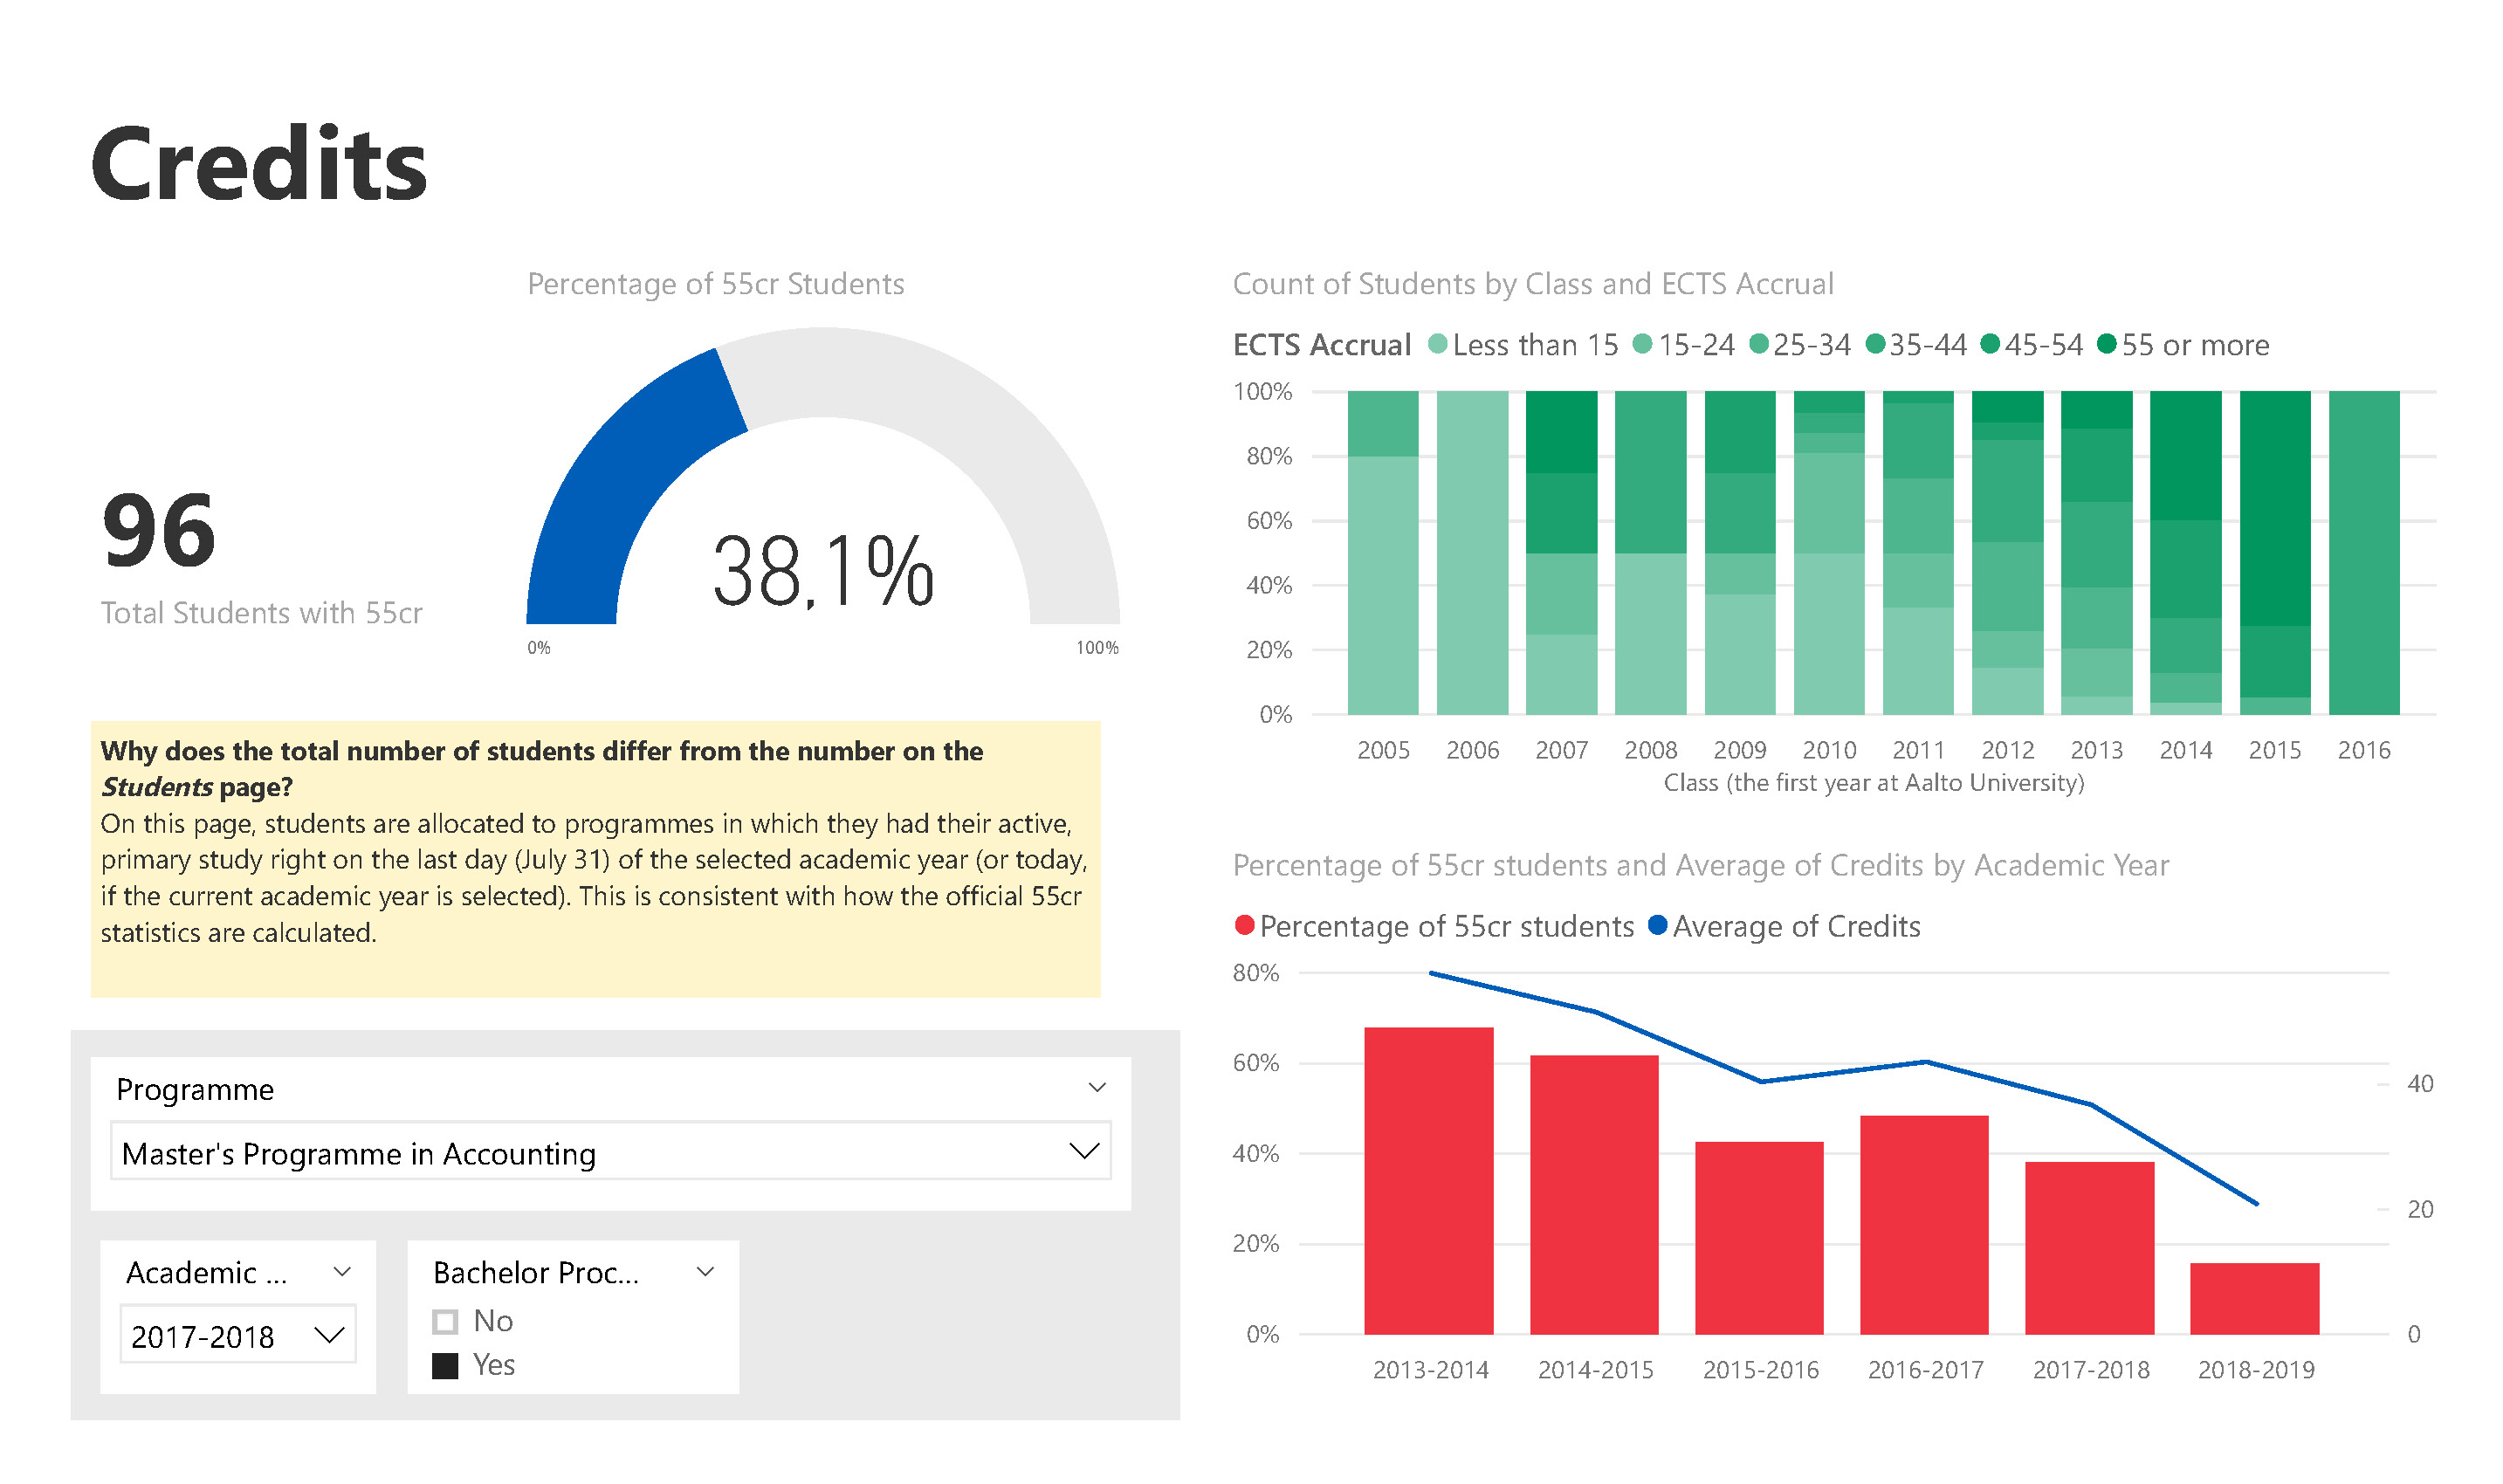
Task: Click the 96 Total Students card
Action: [x=160, y=532]
